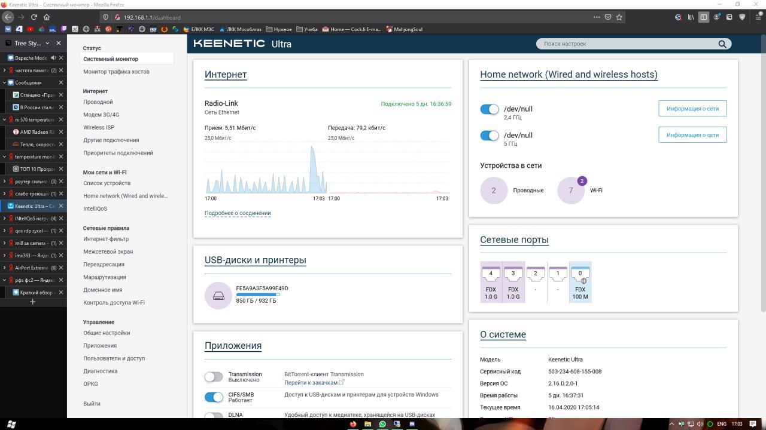766x430 pixels.
Task: Click port 0 WAN icon with globe
Action: point(580,274)
